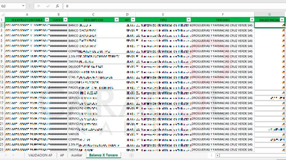
Task: Select column A header
Action: (x=27, y=14)
